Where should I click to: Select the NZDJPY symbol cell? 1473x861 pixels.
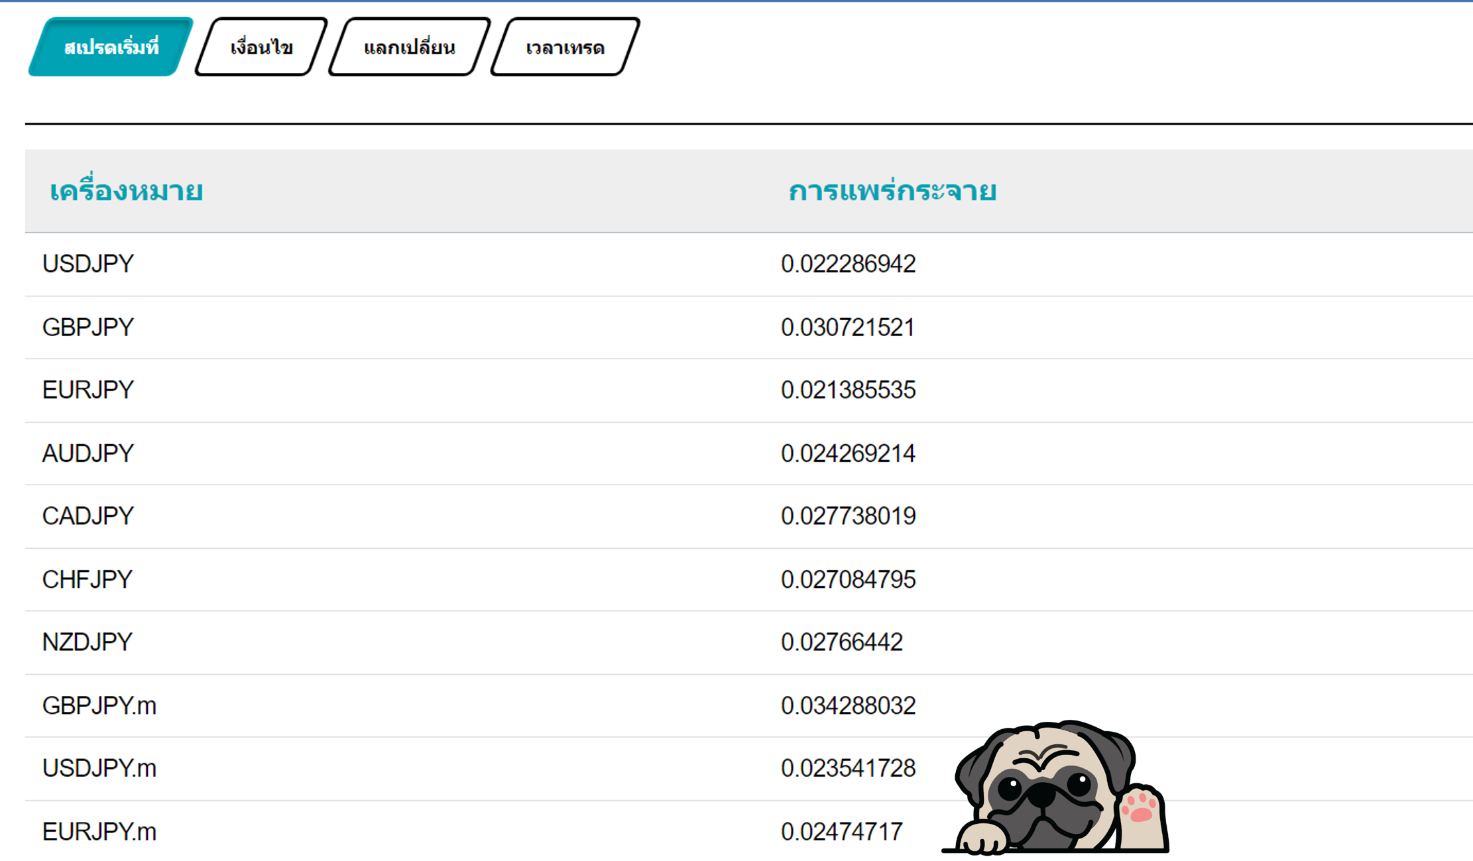[88, 642]
